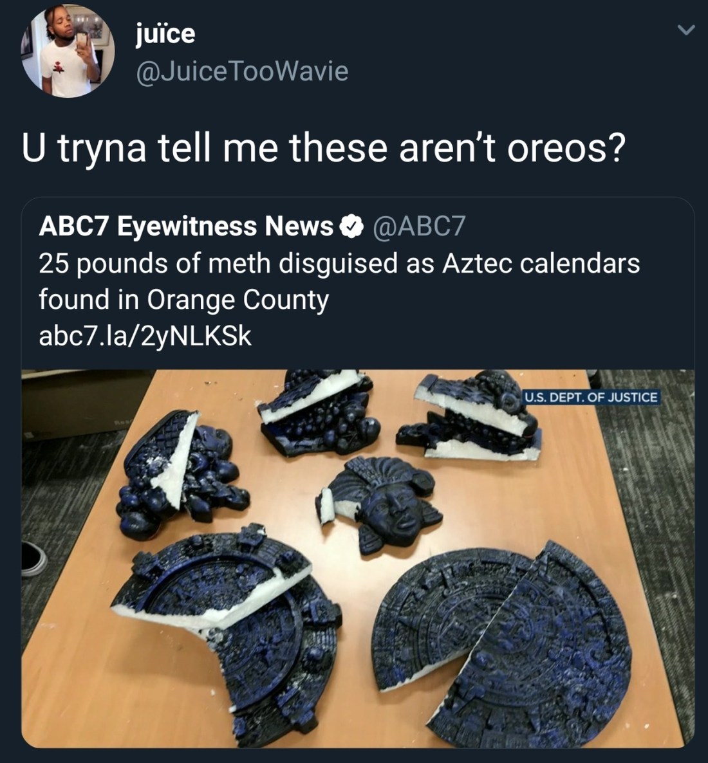Click the @ABC7 handle
The width and height of the screenshot is (708, 763).
[419, 226]
